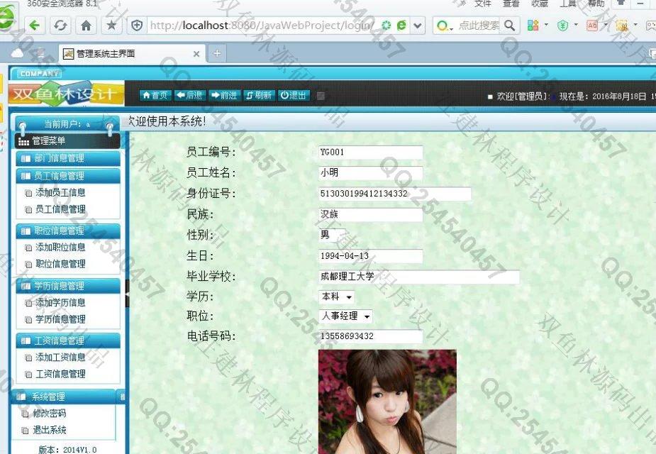Click the small gray icon after 退出
Image resolution: width=656 pixels, height=454 pixels.
tap(321, 96)
